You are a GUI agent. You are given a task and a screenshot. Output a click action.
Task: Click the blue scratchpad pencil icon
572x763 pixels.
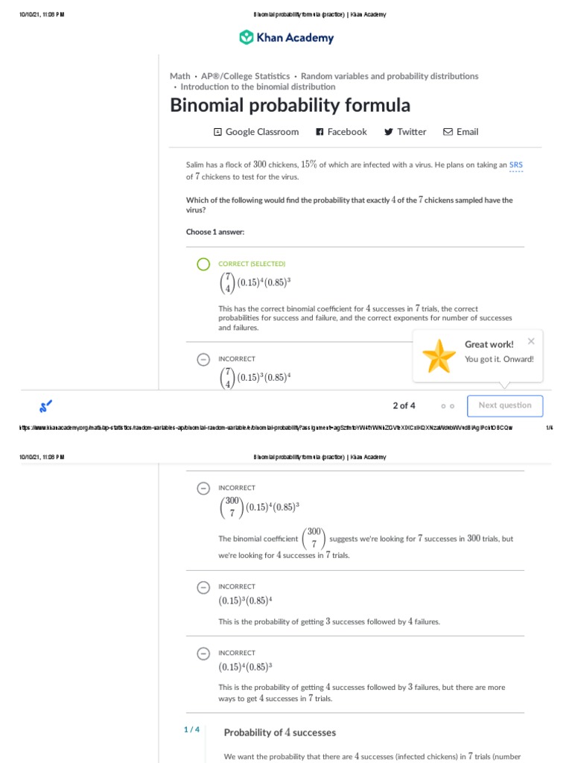pyautogui.click(x=46, y=406)
